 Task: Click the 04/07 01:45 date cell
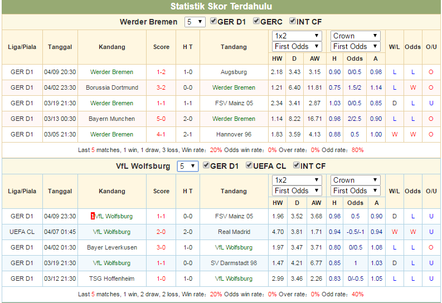point(60,232)
